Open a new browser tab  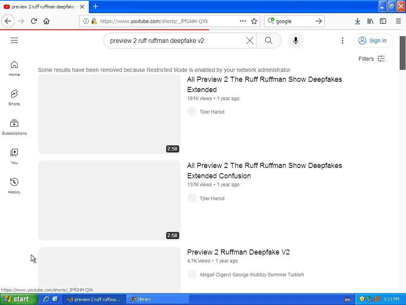pos(96,6)
